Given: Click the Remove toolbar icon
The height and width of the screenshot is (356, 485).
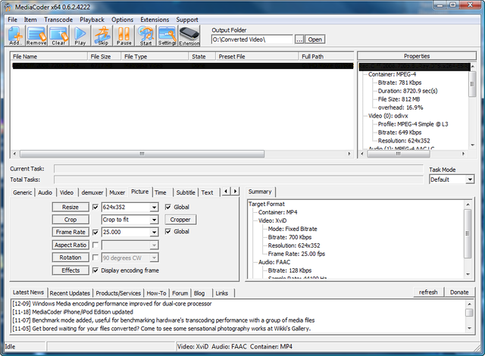Looking at the screenshot, I should point(37,36).
